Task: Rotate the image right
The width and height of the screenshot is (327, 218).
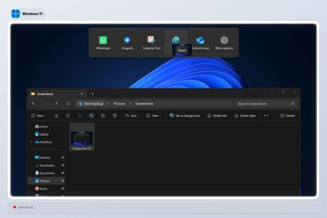Action: click(x=245, y=116)
